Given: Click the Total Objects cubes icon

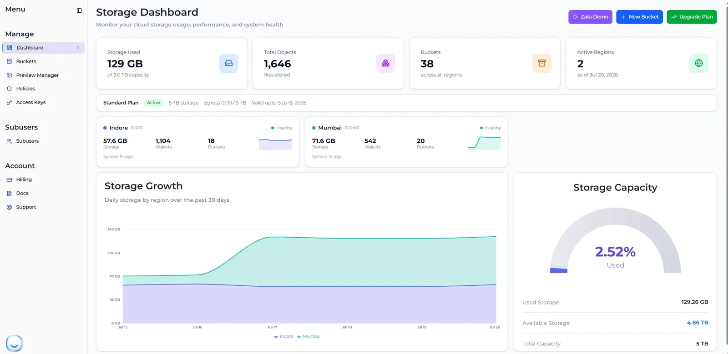Looking at the screenshot, I should (x=385, y=63).
